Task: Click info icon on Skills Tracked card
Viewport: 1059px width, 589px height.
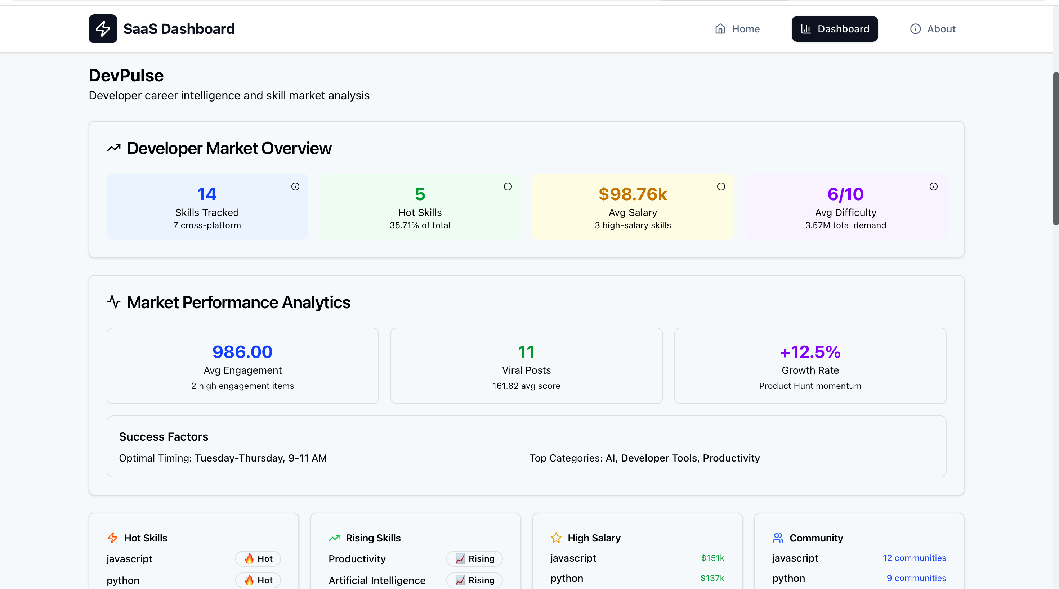Action: (295, 186)
